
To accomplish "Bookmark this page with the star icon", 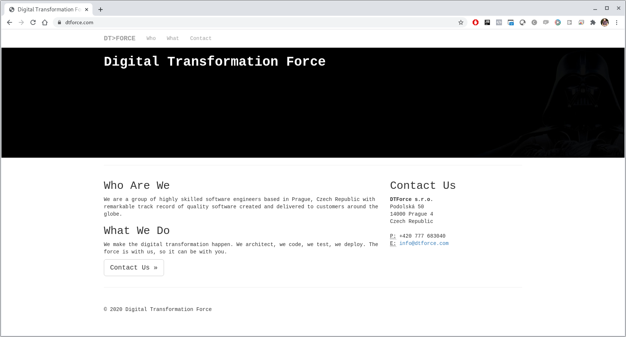I will 461,22.
